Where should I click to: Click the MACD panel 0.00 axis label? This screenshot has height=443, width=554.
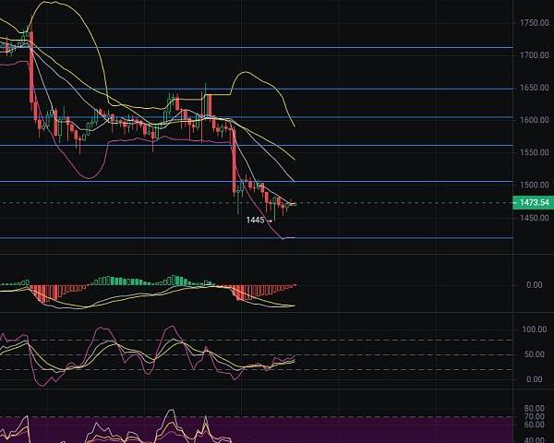[x=534, y=284]
